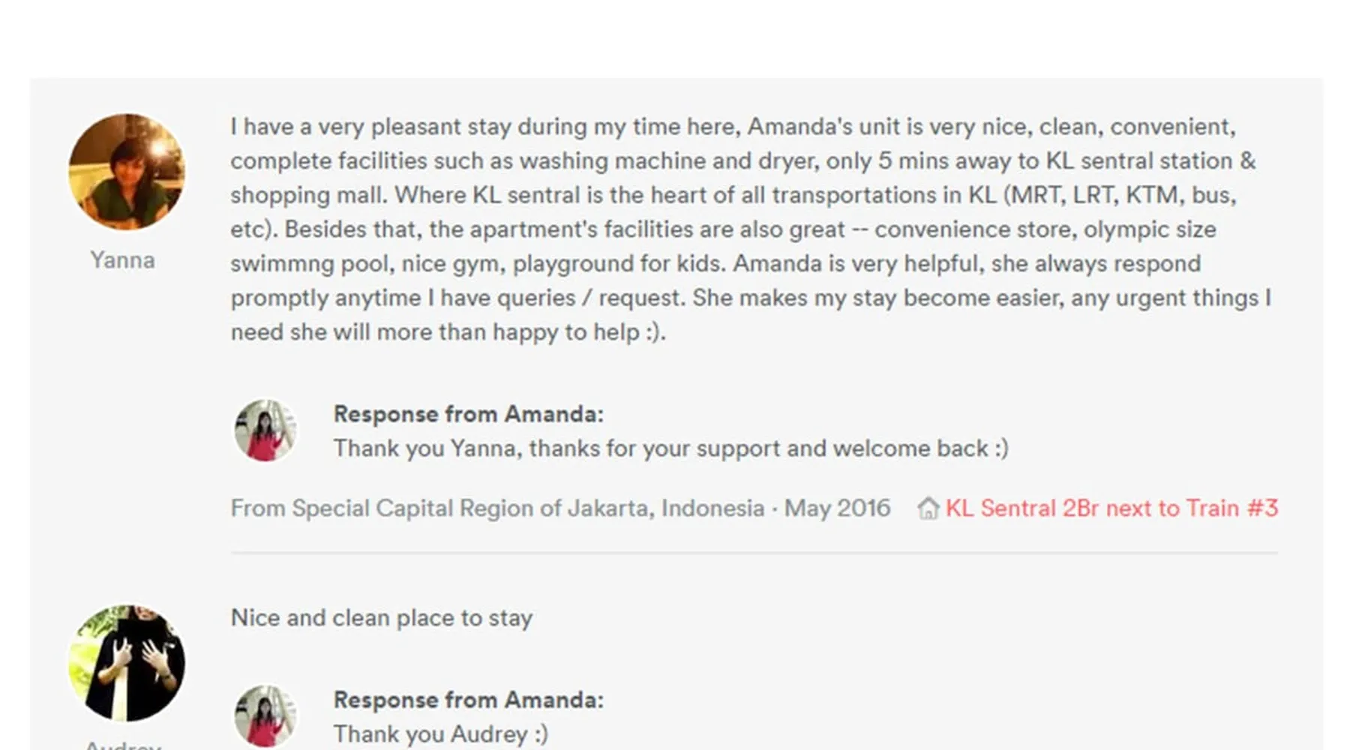Screen dimensions: 1350x750
Task: Click Amanda's avatar beside the reply to Yanna
Action: 265,430
